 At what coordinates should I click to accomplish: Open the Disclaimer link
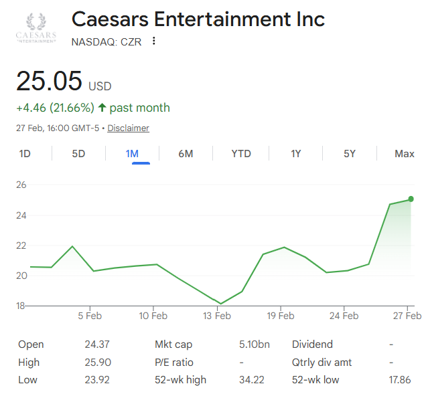(x=129, y=128)
